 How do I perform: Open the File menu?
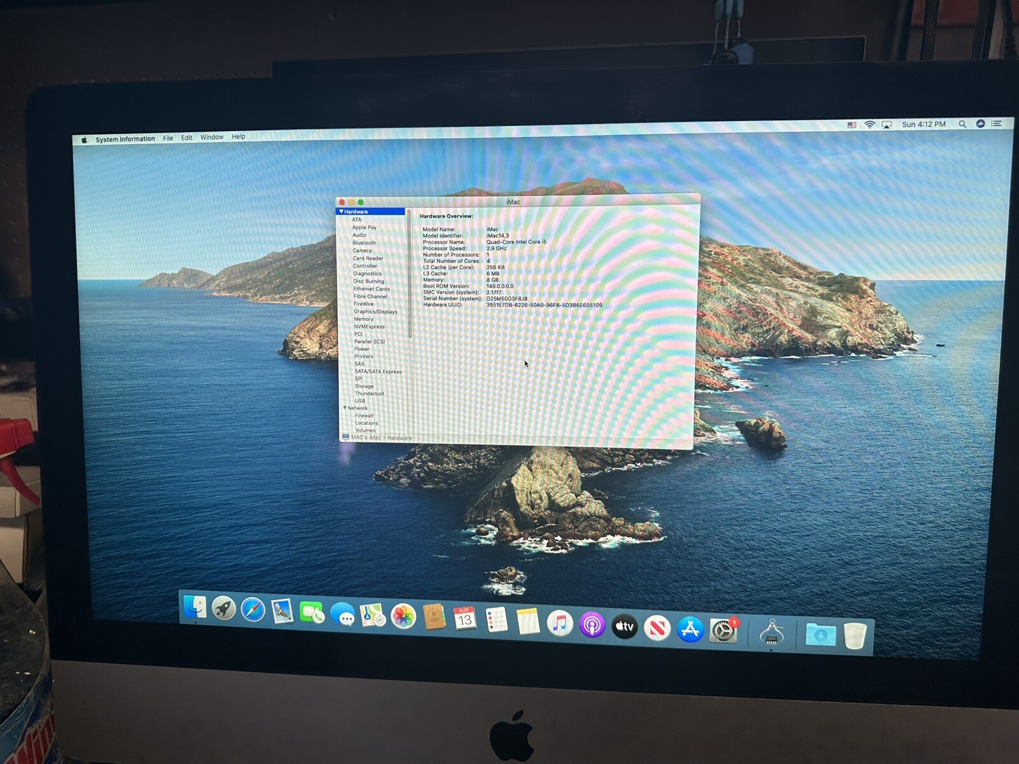(x=168, y=138)
